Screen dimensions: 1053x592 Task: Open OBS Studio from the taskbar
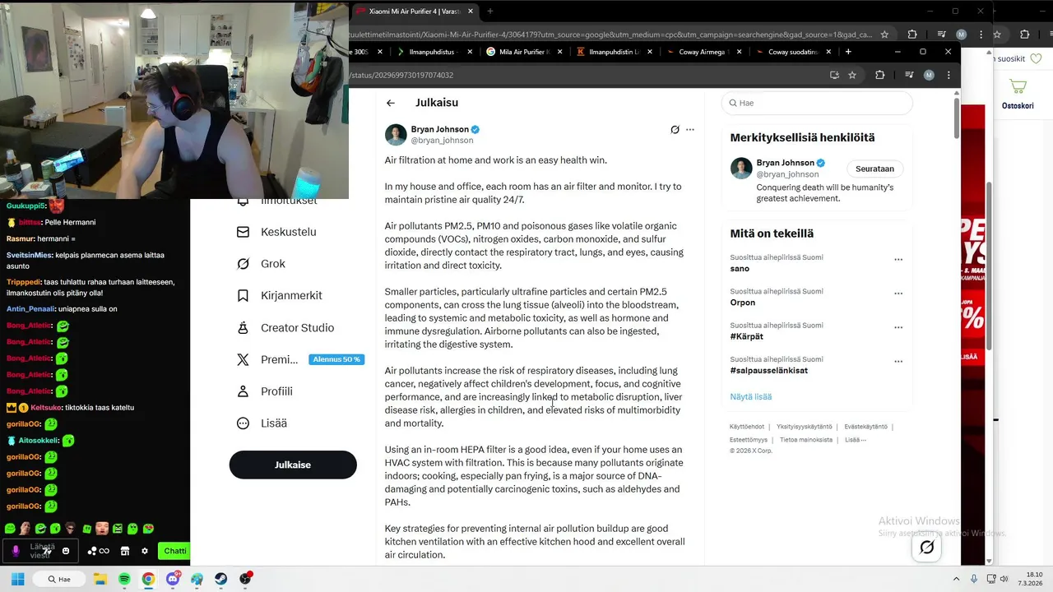click(245, 579)
